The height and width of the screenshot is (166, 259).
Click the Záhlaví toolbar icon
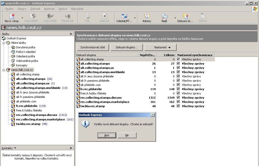(x=203, y=16)
